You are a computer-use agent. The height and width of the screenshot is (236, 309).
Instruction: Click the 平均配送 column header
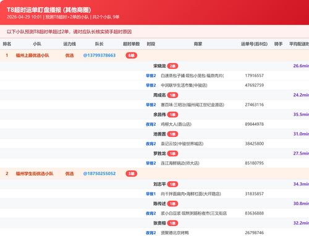tap(299, 44)
